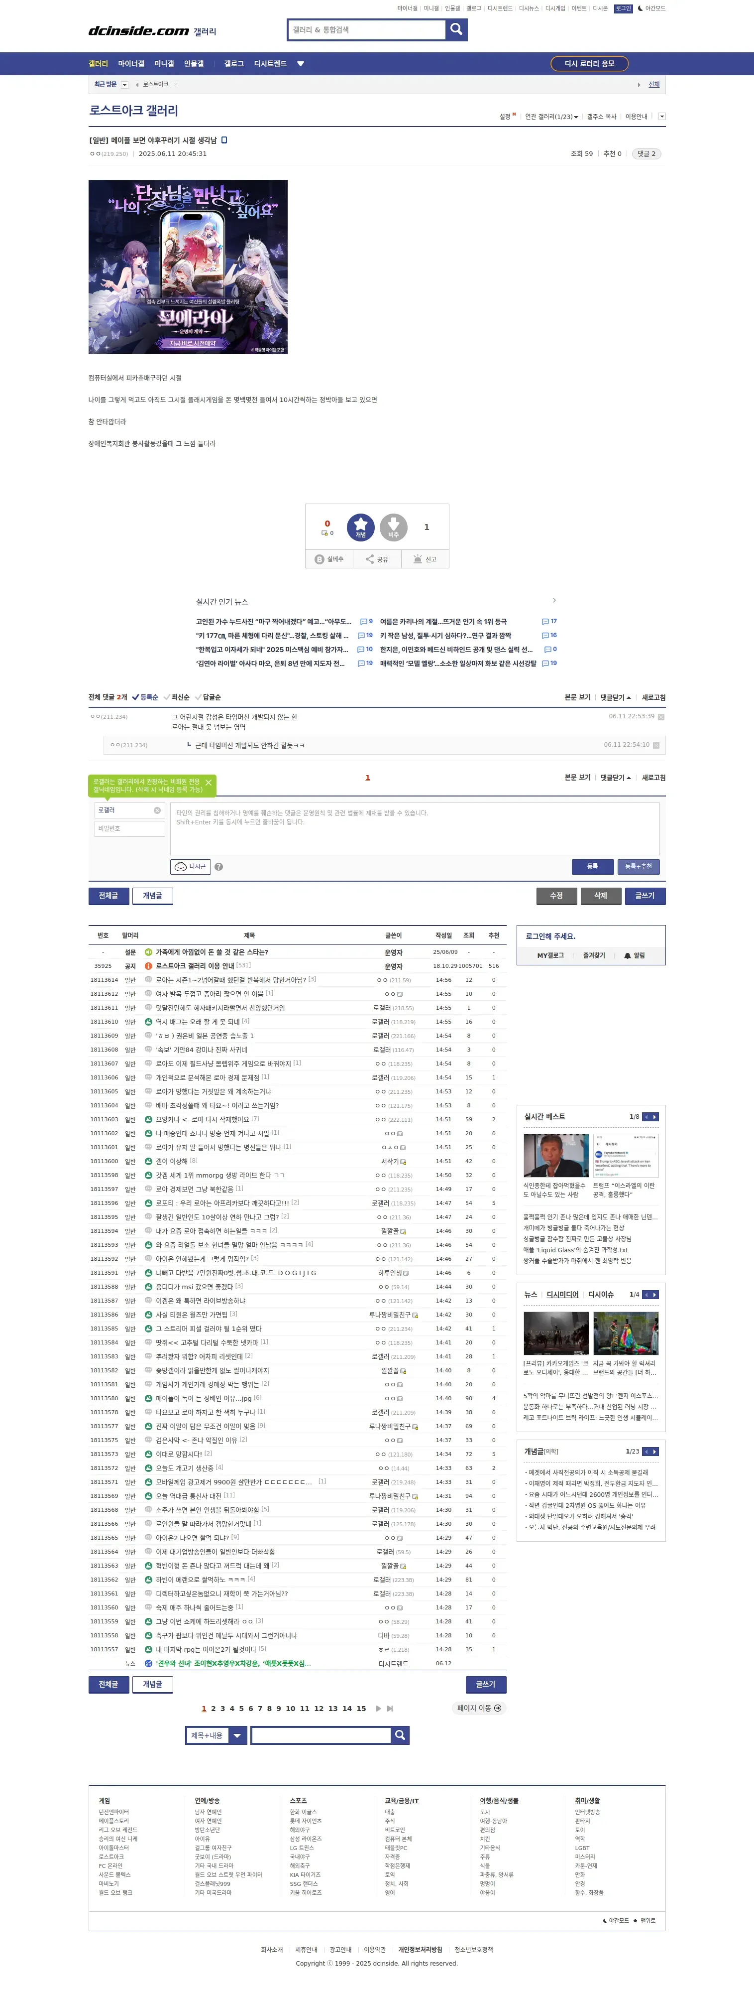Click the search magnifier icon in the header
The width and height of the screenshot is (754, 1992).
point(456,29)
